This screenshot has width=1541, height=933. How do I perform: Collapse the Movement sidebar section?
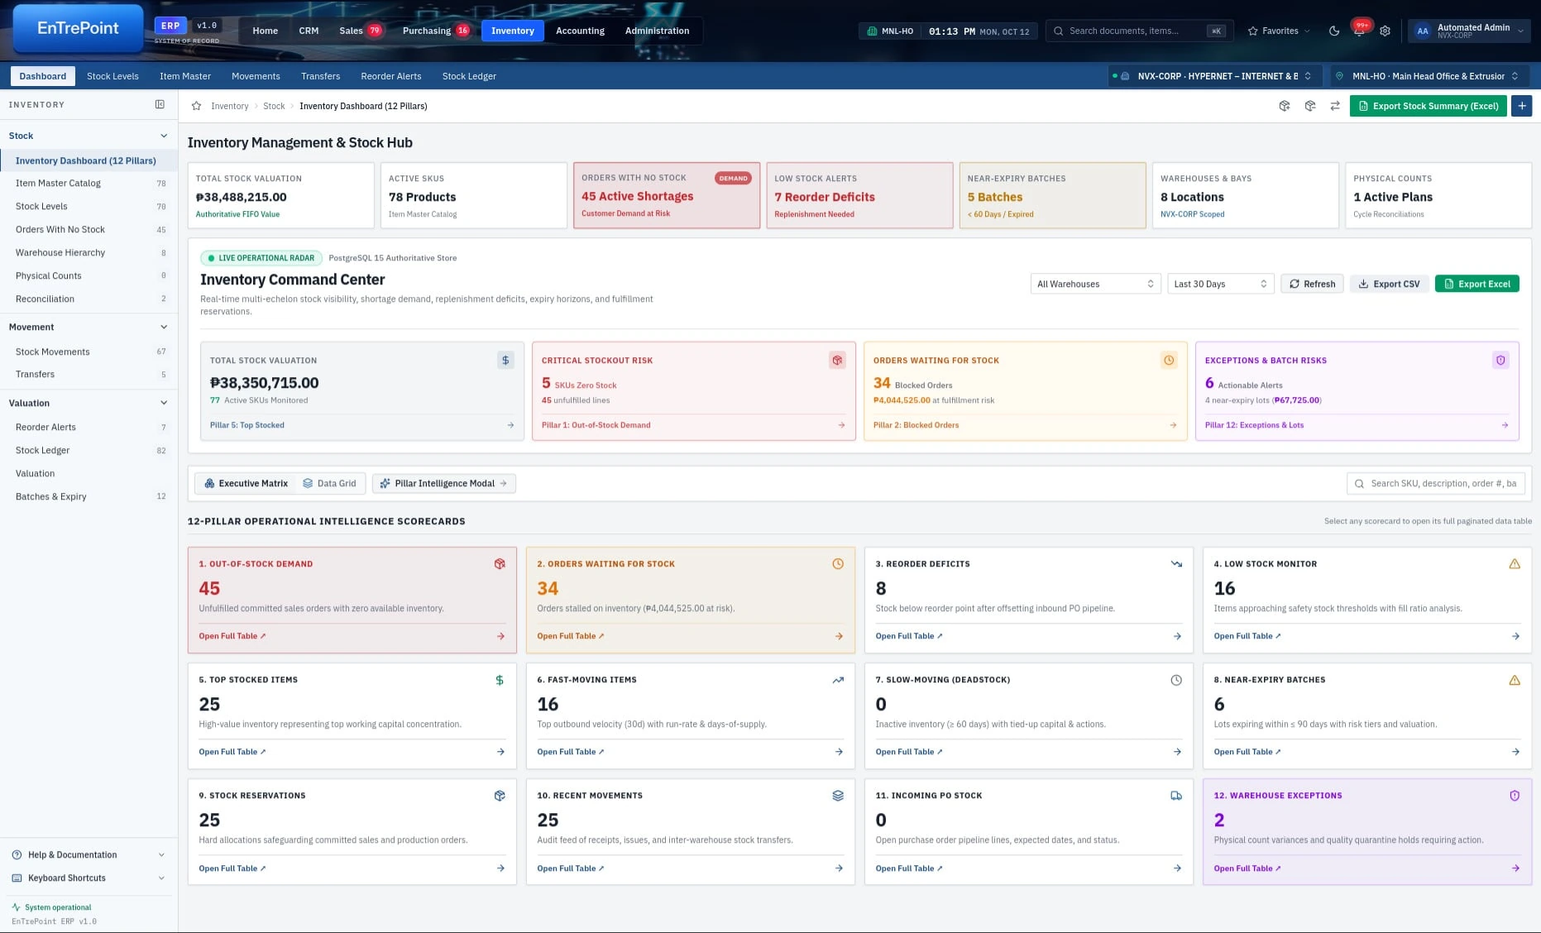pos(89,327)
